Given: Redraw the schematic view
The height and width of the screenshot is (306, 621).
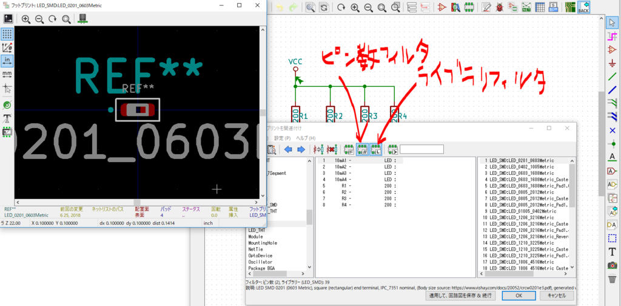Looking at the screenshot, I should (x=341, y=7).
